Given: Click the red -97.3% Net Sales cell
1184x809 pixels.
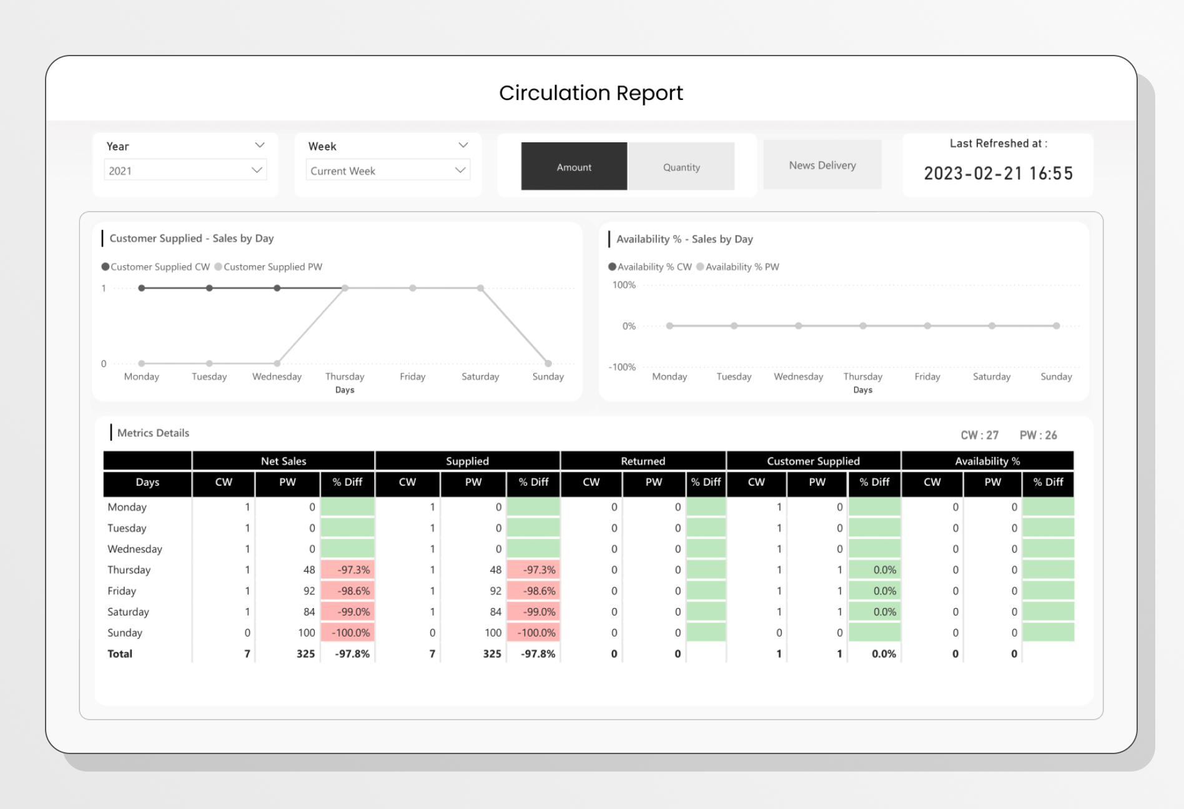Looking at the screenshot, I should (347, 569).
